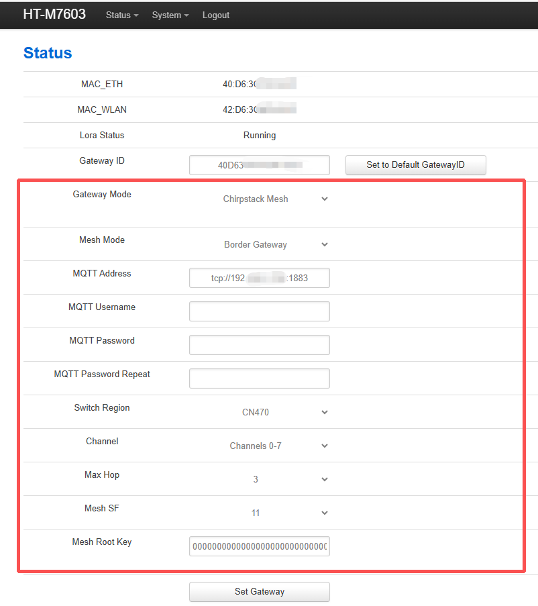Viewport: 538px width, 606px height.
Task: Click the MQTT Password Repeat field
Action: (260, 378)
